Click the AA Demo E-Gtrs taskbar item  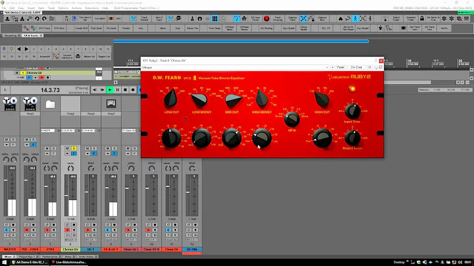pos(30,262)
